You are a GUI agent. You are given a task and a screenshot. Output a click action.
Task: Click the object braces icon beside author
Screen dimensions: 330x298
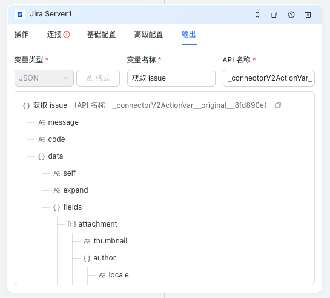[x=87, y=258]
